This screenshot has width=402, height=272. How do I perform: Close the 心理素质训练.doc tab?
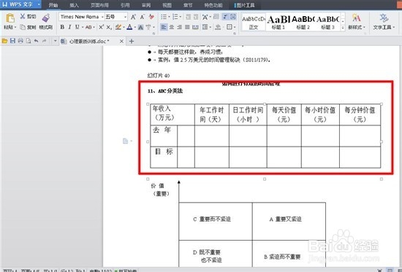coord(121,41)
